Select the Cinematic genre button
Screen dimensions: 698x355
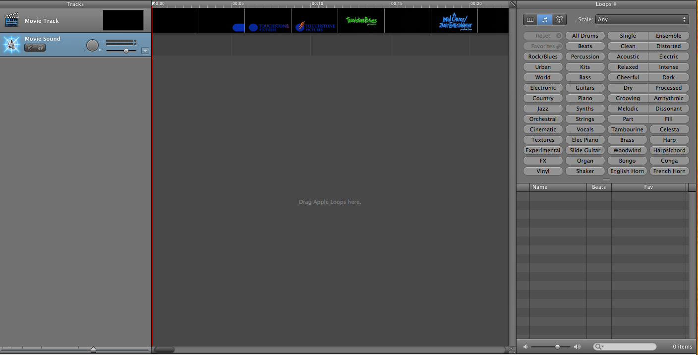(x=543, y=129)
